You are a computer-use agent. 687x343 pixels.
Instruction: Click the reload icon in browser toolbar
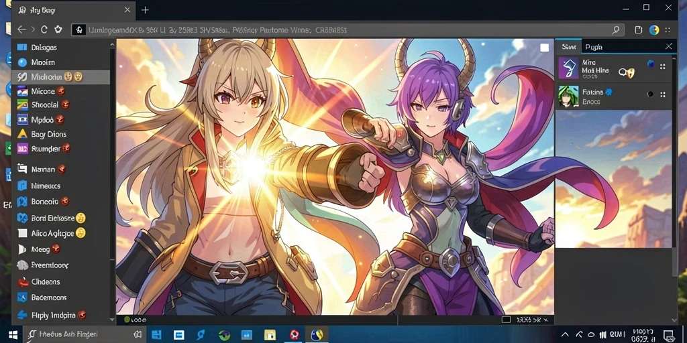(x=44, y=29)
